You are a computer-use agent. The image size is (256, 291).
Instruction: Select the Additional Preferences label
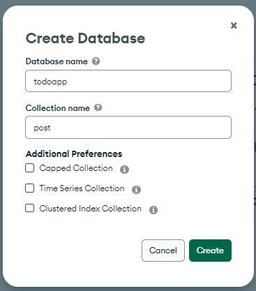[x=74, y=154]
